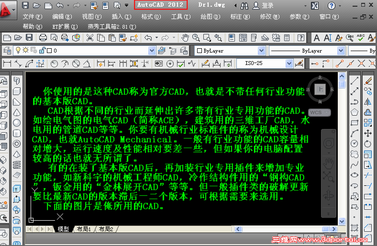The height and width of the screenshot is (246, 377).
Task: Select the Spline tool
Action: 355,165
